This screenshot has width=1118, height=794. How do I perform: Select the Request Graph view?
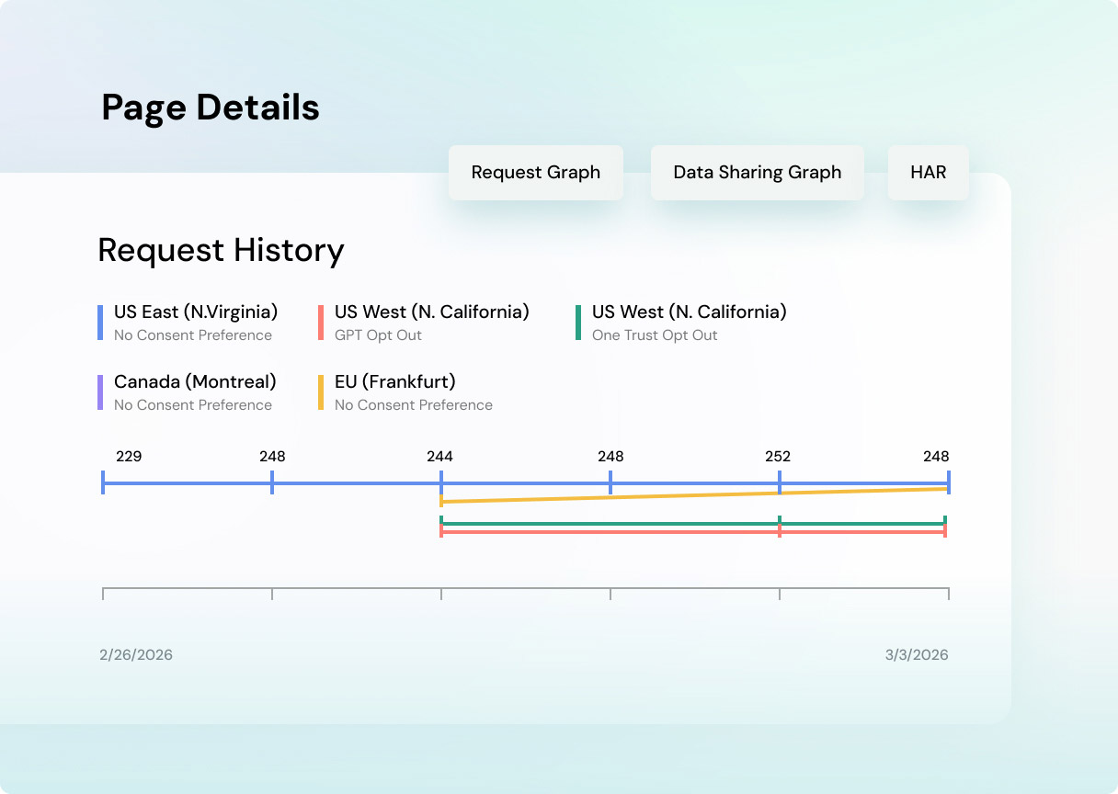pyautogui.click(x=535, y=172)
